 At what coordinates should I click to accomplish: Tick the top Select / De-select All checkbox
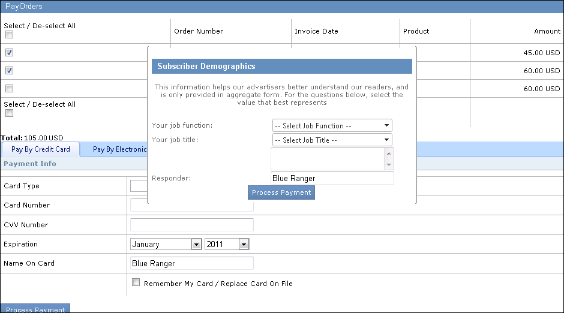[10, 35]
